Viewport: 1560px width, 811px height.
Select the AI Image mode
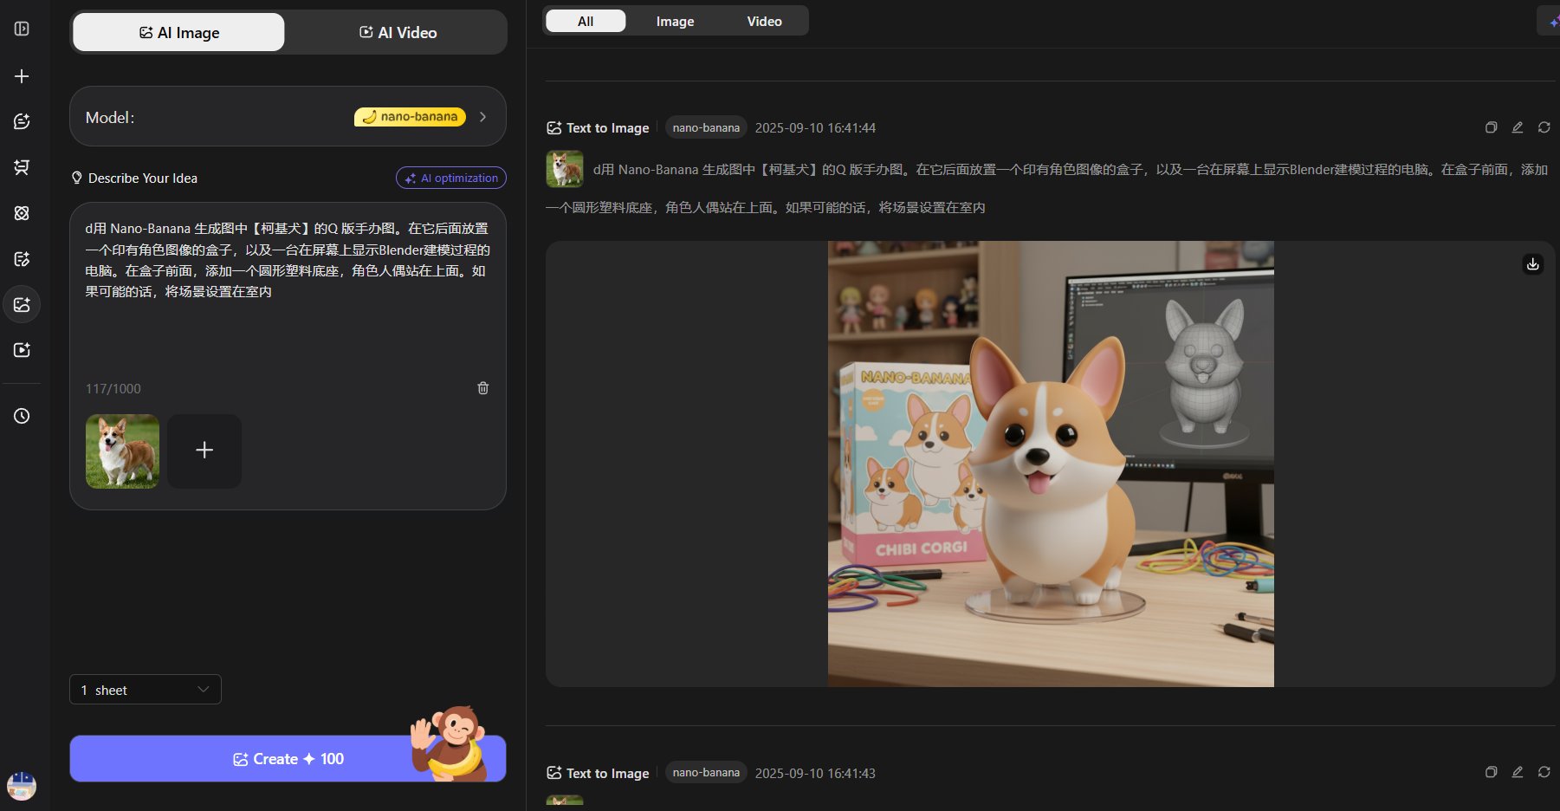[x=178, y=33]
